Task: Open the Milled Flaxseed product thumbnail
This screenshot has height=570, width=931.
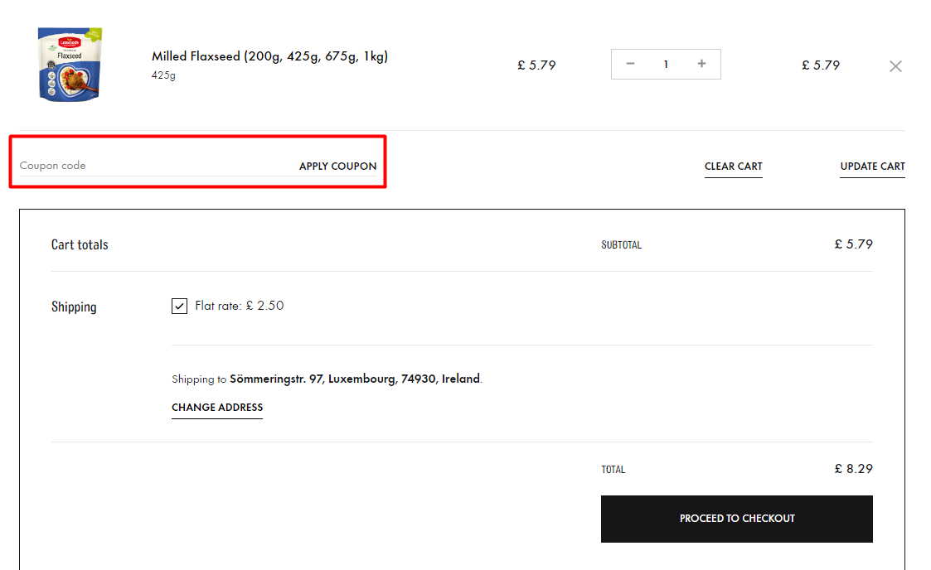Action: [70, 64]
